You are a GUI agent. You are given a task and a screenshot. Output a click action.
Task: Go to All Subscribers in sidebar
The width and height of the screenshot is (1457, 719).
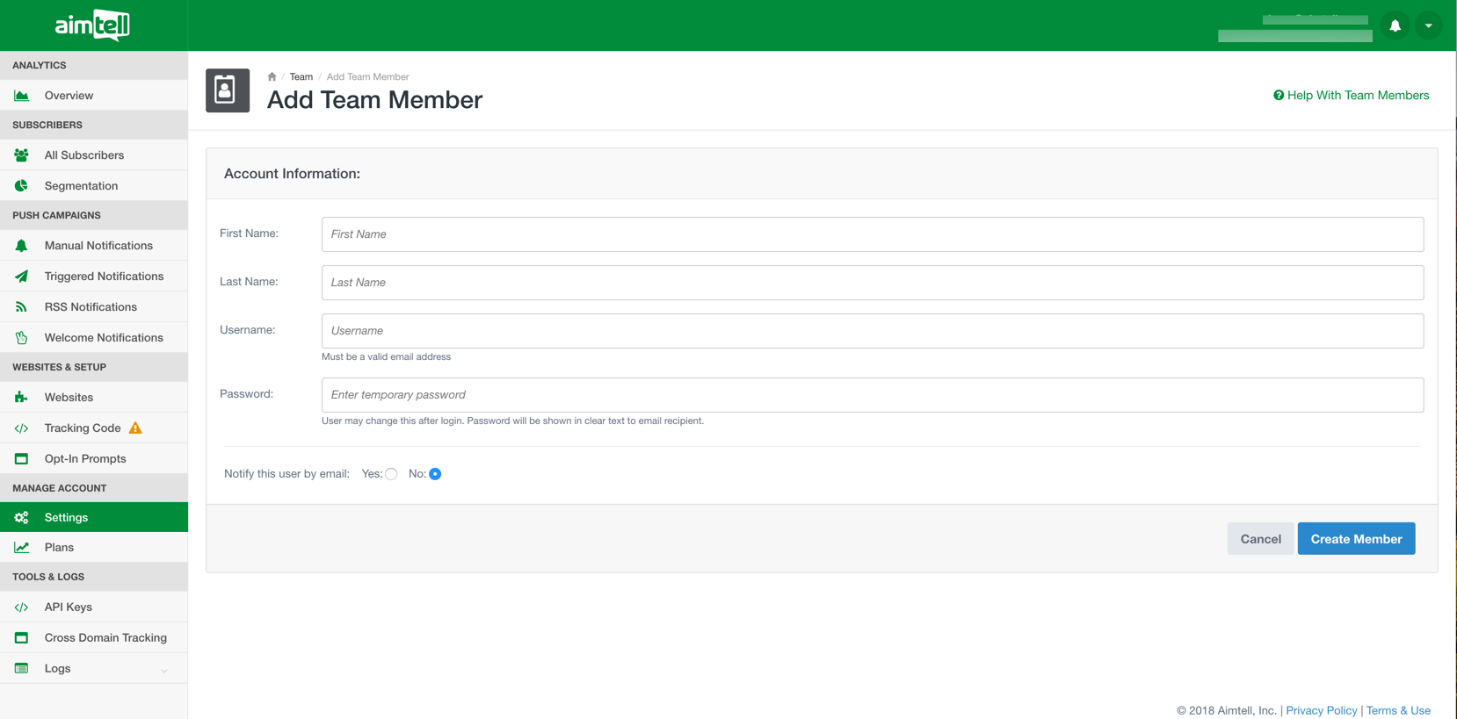click(x=84, y=155)
